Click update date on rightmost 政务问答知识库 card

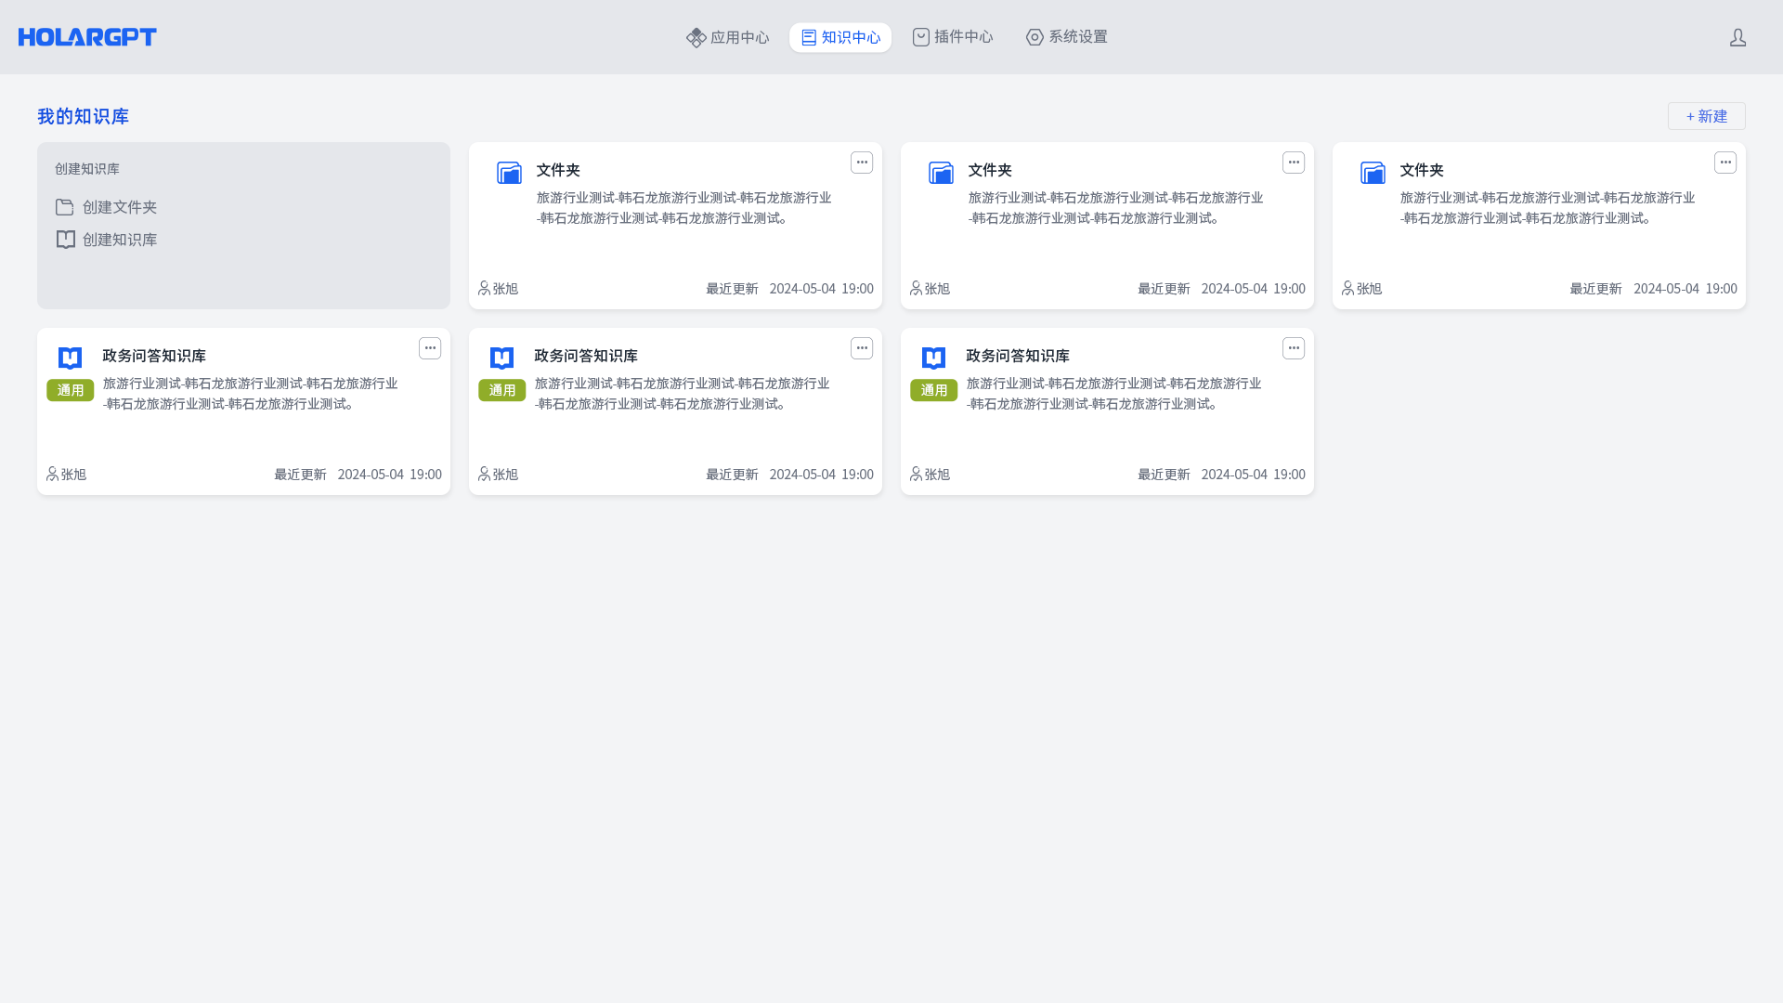coord(1253,475)
